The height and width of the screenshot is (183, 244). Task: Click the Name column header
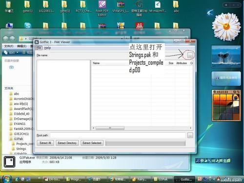click(96, 63)
